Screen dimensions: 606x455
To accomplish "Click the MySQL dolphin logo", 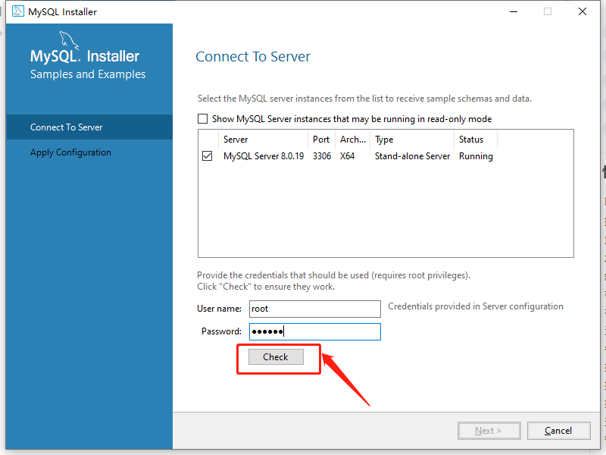I will click(x=69, y=40).
